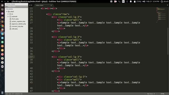Click the closing div on line 29

coord(56,31)
